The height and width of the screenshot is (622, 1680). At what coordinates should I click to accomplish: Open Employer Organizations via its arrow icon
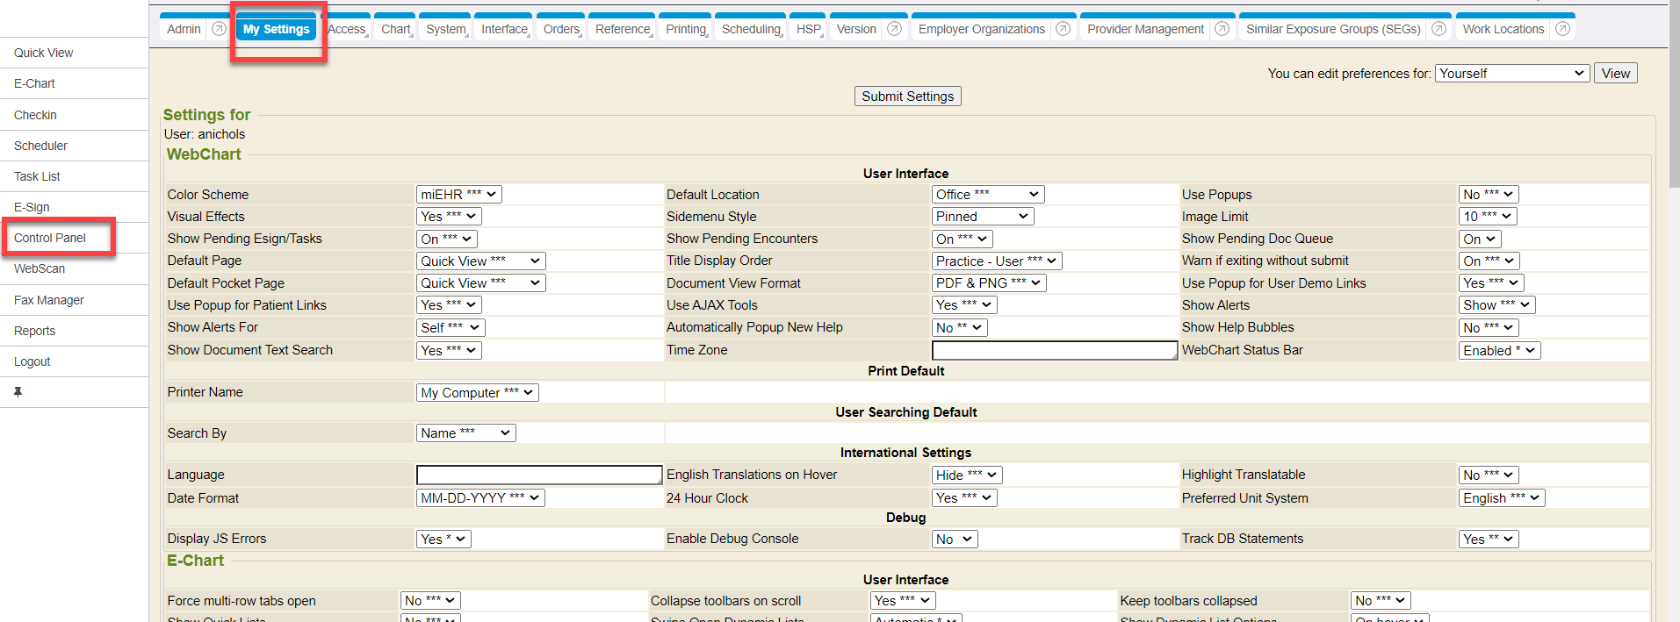[x=1063, y=29]
